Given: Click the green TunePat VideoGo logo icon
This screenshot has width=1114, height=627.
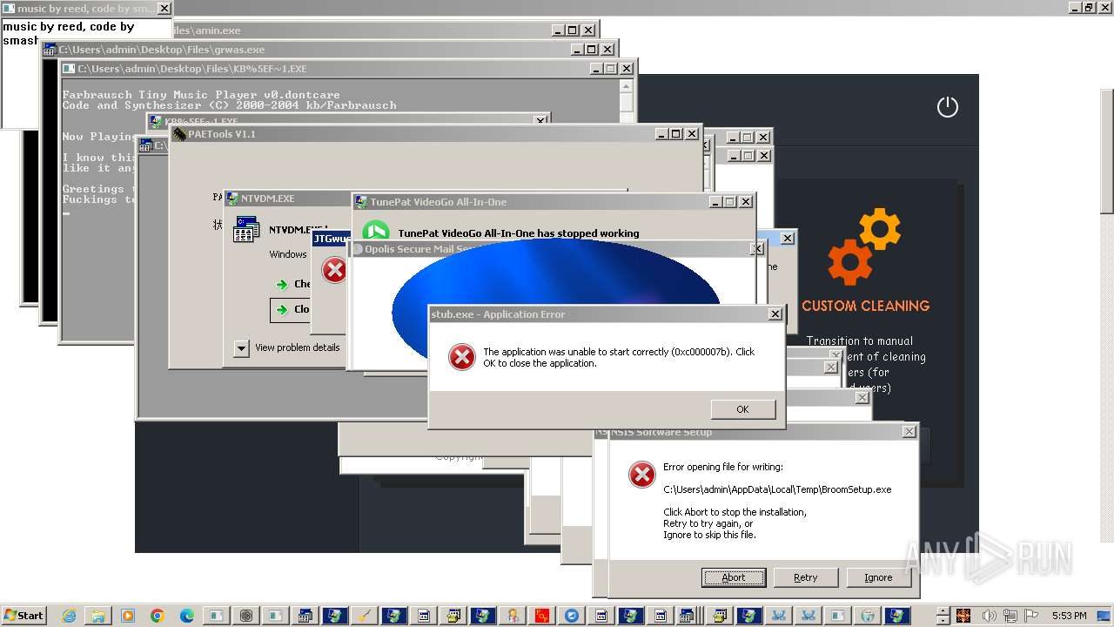Looking at the screenshot, I should click(x=376, y=233).
